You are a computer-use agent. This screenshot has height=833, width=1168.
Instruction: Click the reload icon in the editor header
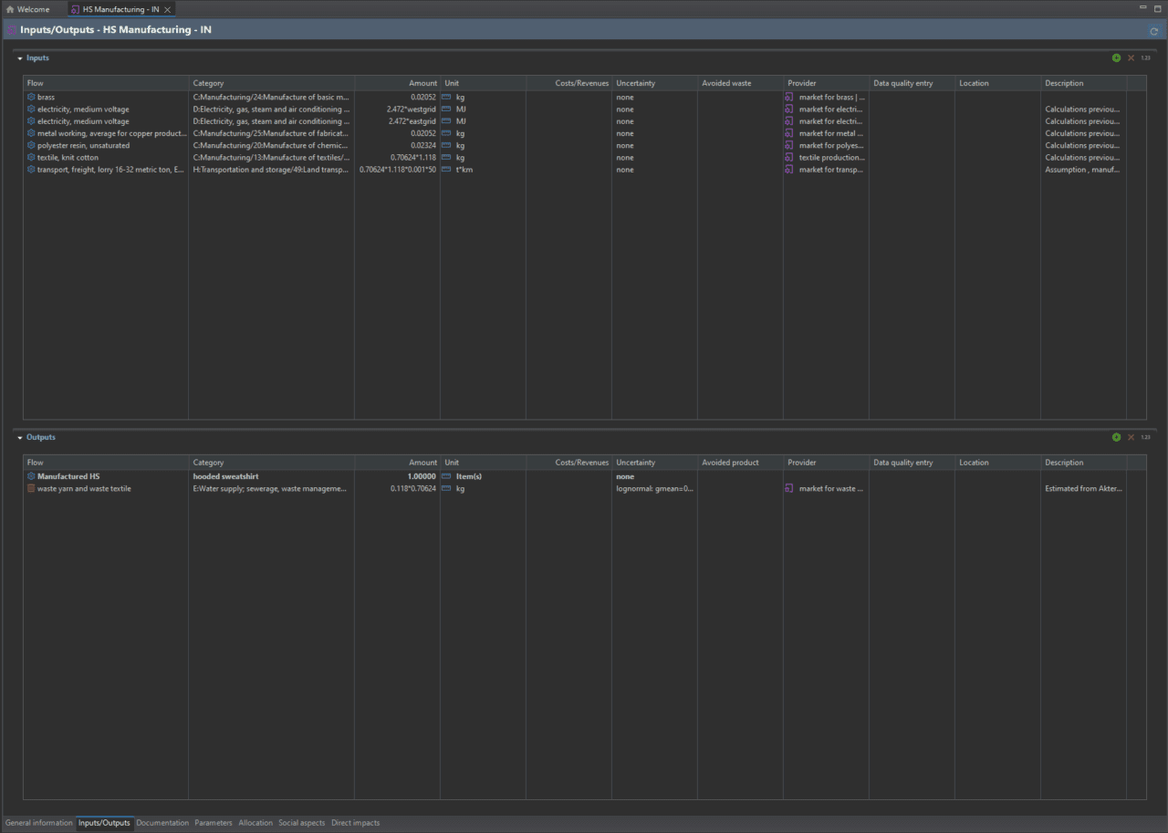pos(1153,31)
